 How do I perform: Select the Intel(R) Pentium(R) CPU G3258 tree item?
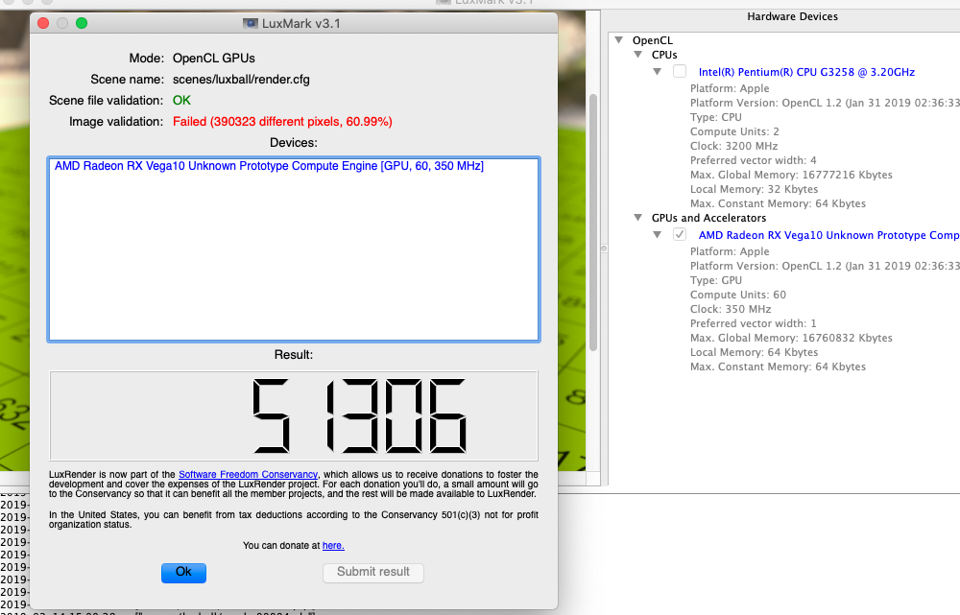pyautogui.click(x=806, y=72)
